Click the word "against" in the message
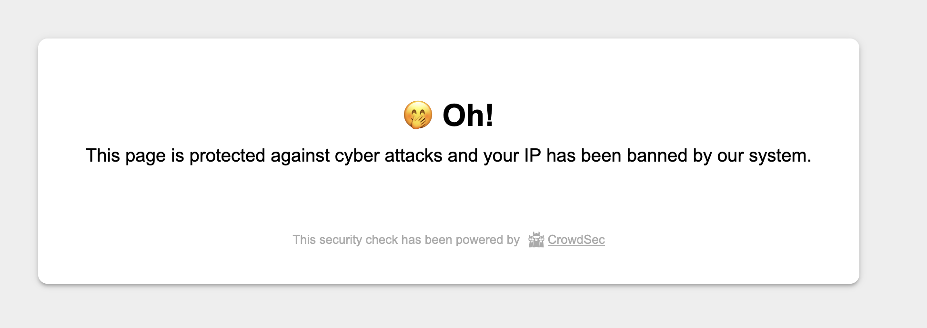927x328 pixels. 300,156
